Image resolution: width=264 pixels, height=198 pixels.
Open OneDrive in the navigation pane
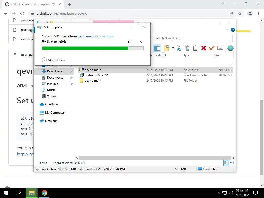51,104
